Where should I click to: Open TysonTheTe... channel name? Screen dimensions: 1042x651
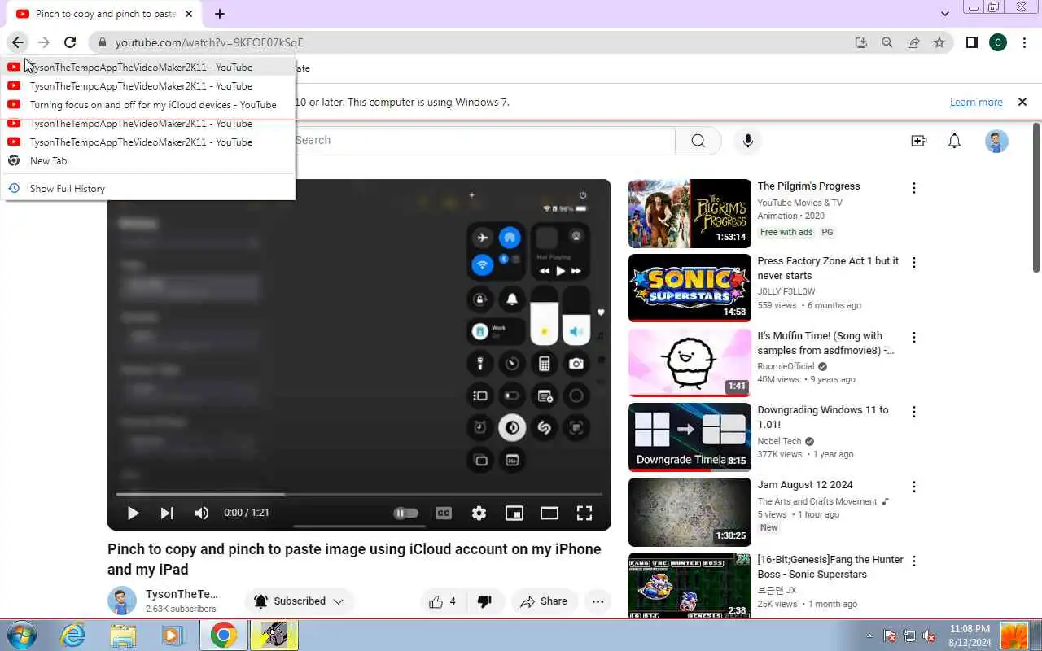click(x=182, y=594)
